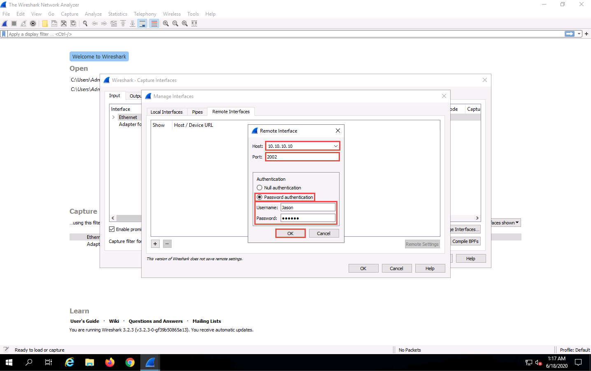Click reload capture file icon

[73, 23]
